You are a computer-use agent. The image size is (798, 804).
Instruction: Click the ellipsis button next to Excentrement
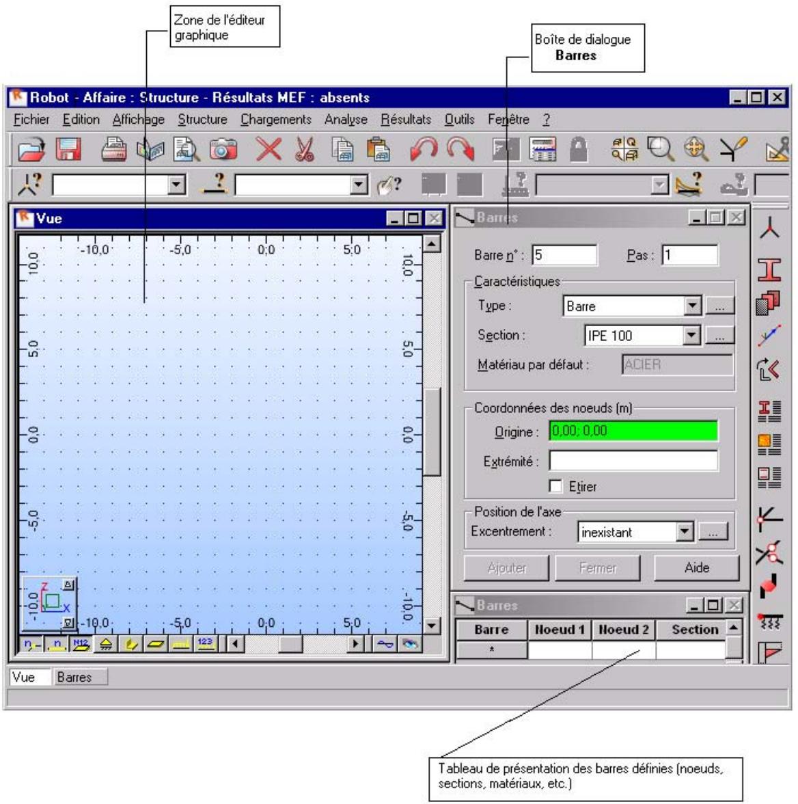point(713,532)
